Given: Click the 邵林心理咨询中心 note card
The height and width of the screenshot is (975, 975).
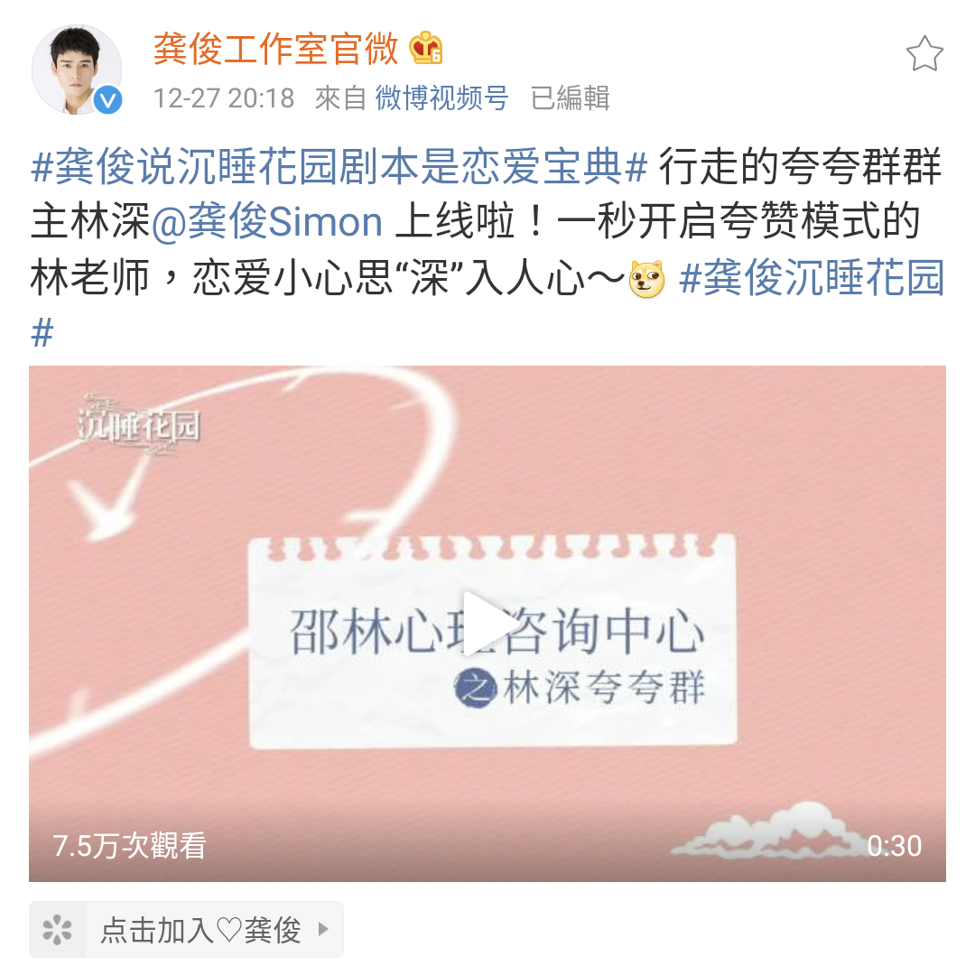Looking at the screenshot, I should pyautogui.click(x=493, y=640).
